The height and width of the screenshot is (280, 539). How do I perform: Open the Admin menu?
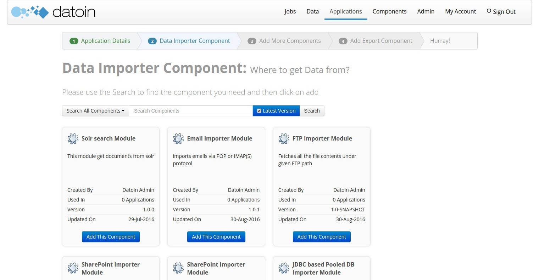tap(426, 11)
